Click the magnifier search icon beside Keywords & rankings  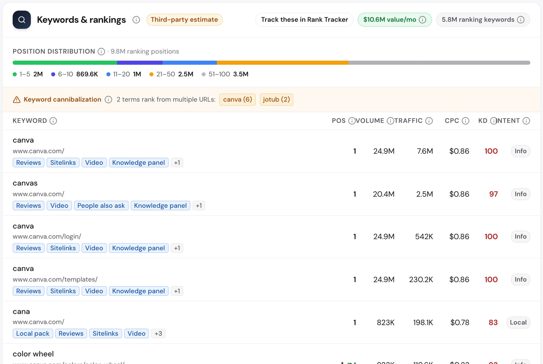[x=22, y=20]
